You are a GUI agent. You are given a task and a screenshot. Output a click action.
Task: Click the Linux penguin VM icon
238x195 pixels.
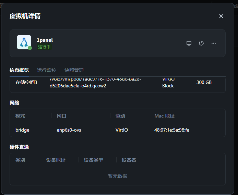point(24,42)
